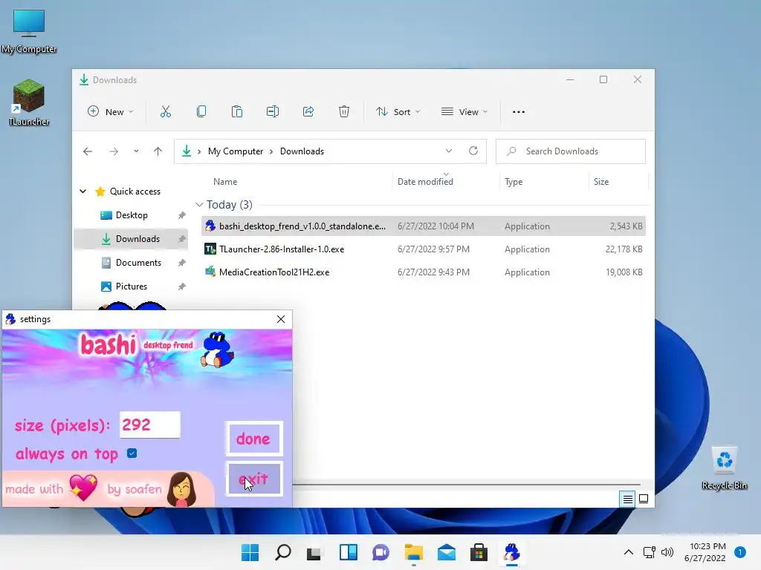
Task: Select bashi_desktop_frend_v1.0.0_standalone file
Action: tap(423, 226)
